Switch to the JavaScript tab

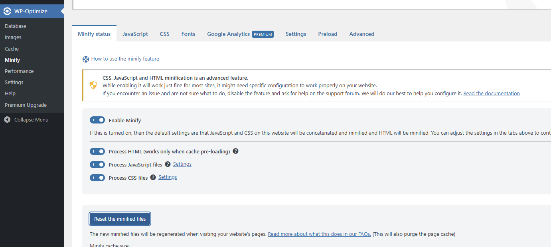tap(135, 34)
